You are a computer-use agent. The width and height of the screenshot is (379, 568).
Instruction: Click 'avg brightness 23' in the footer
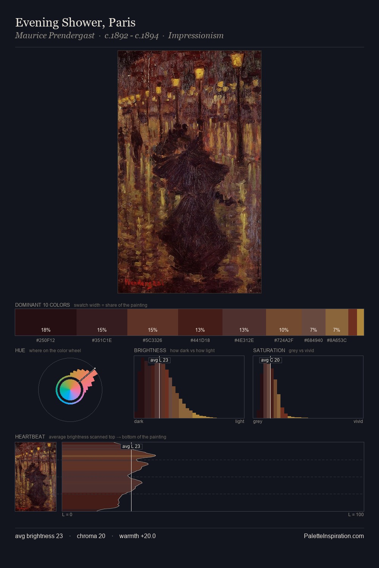(39, 536)
